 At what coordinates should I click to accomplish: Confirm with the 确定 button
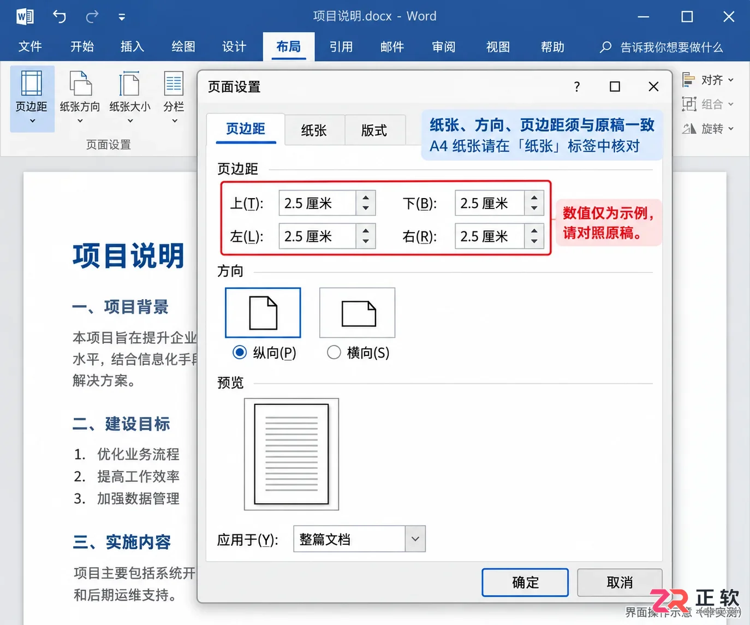525,582
